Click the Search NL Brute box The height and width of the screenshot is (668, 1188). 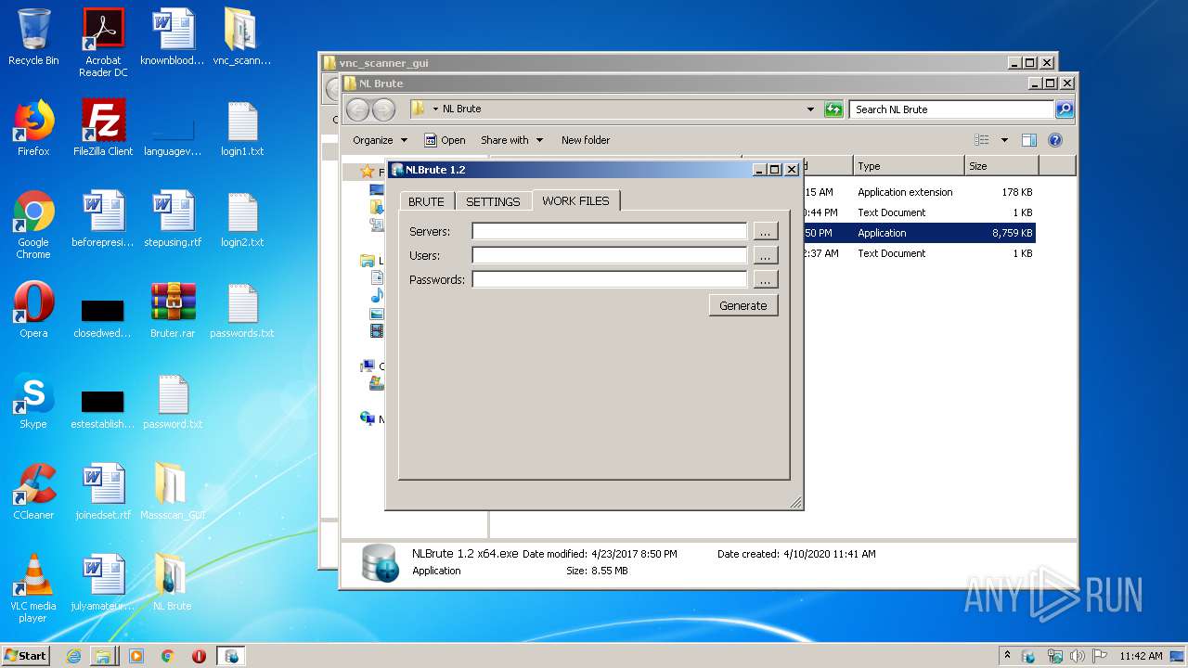[951, 109]
